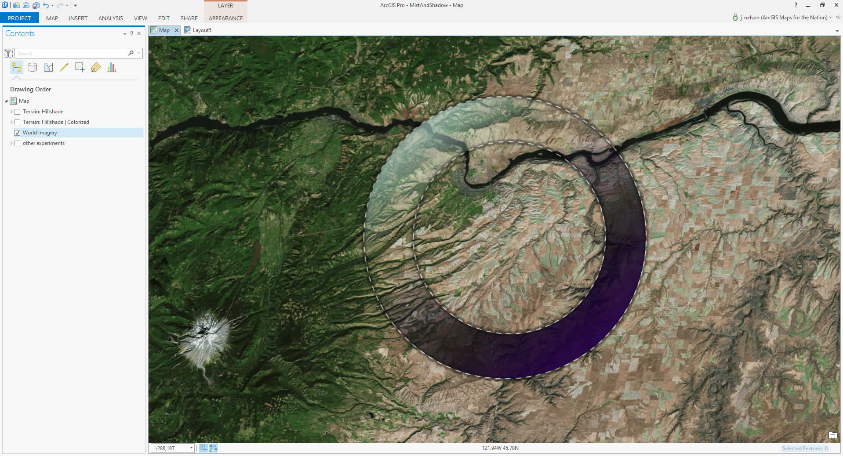List contents by Snapping
The image size is (843, 456).
[80, 67]
